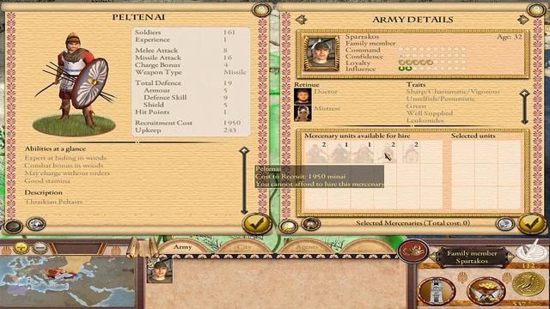Viewport: 550px width, 309px height.
Task: Click the Family member Spartakos label
Action: tap(472, 257)
